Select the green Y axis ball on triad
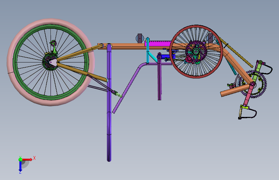 click(21, 160)
